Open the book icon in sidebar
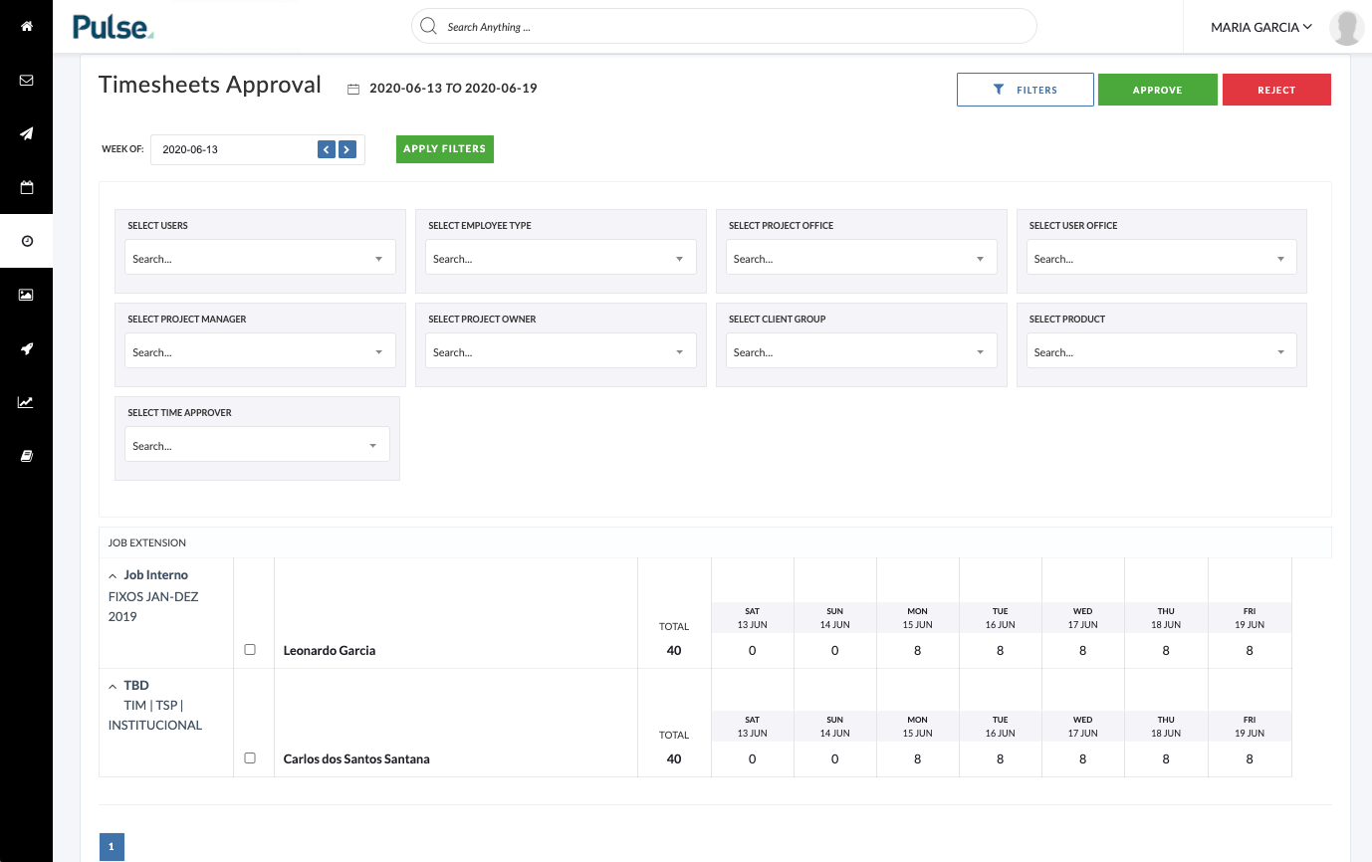Viewport: 1372px width, 862px height. (x=26, y=456)
